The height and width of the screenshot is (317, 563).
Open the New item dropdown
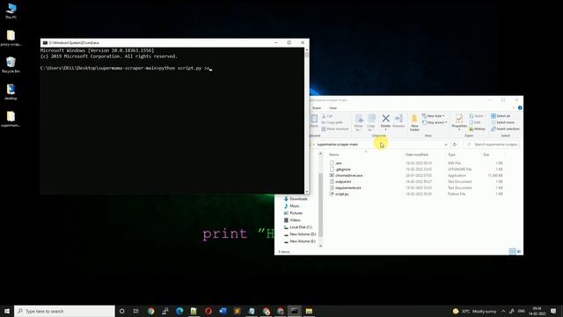[434, 116]
